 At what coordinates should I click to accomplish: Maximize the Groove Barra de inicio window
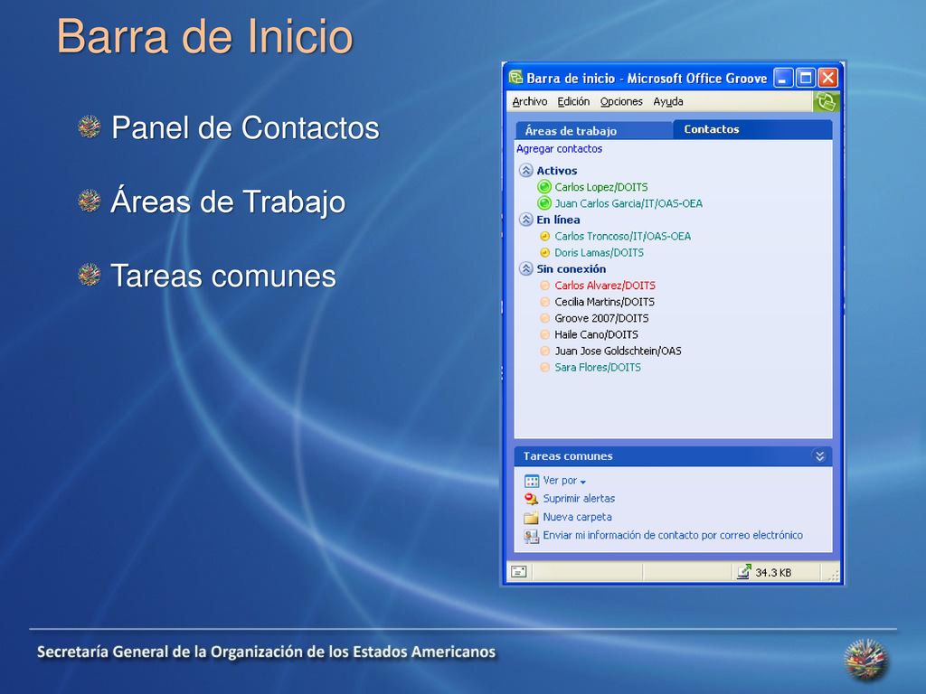click(806, 78)
